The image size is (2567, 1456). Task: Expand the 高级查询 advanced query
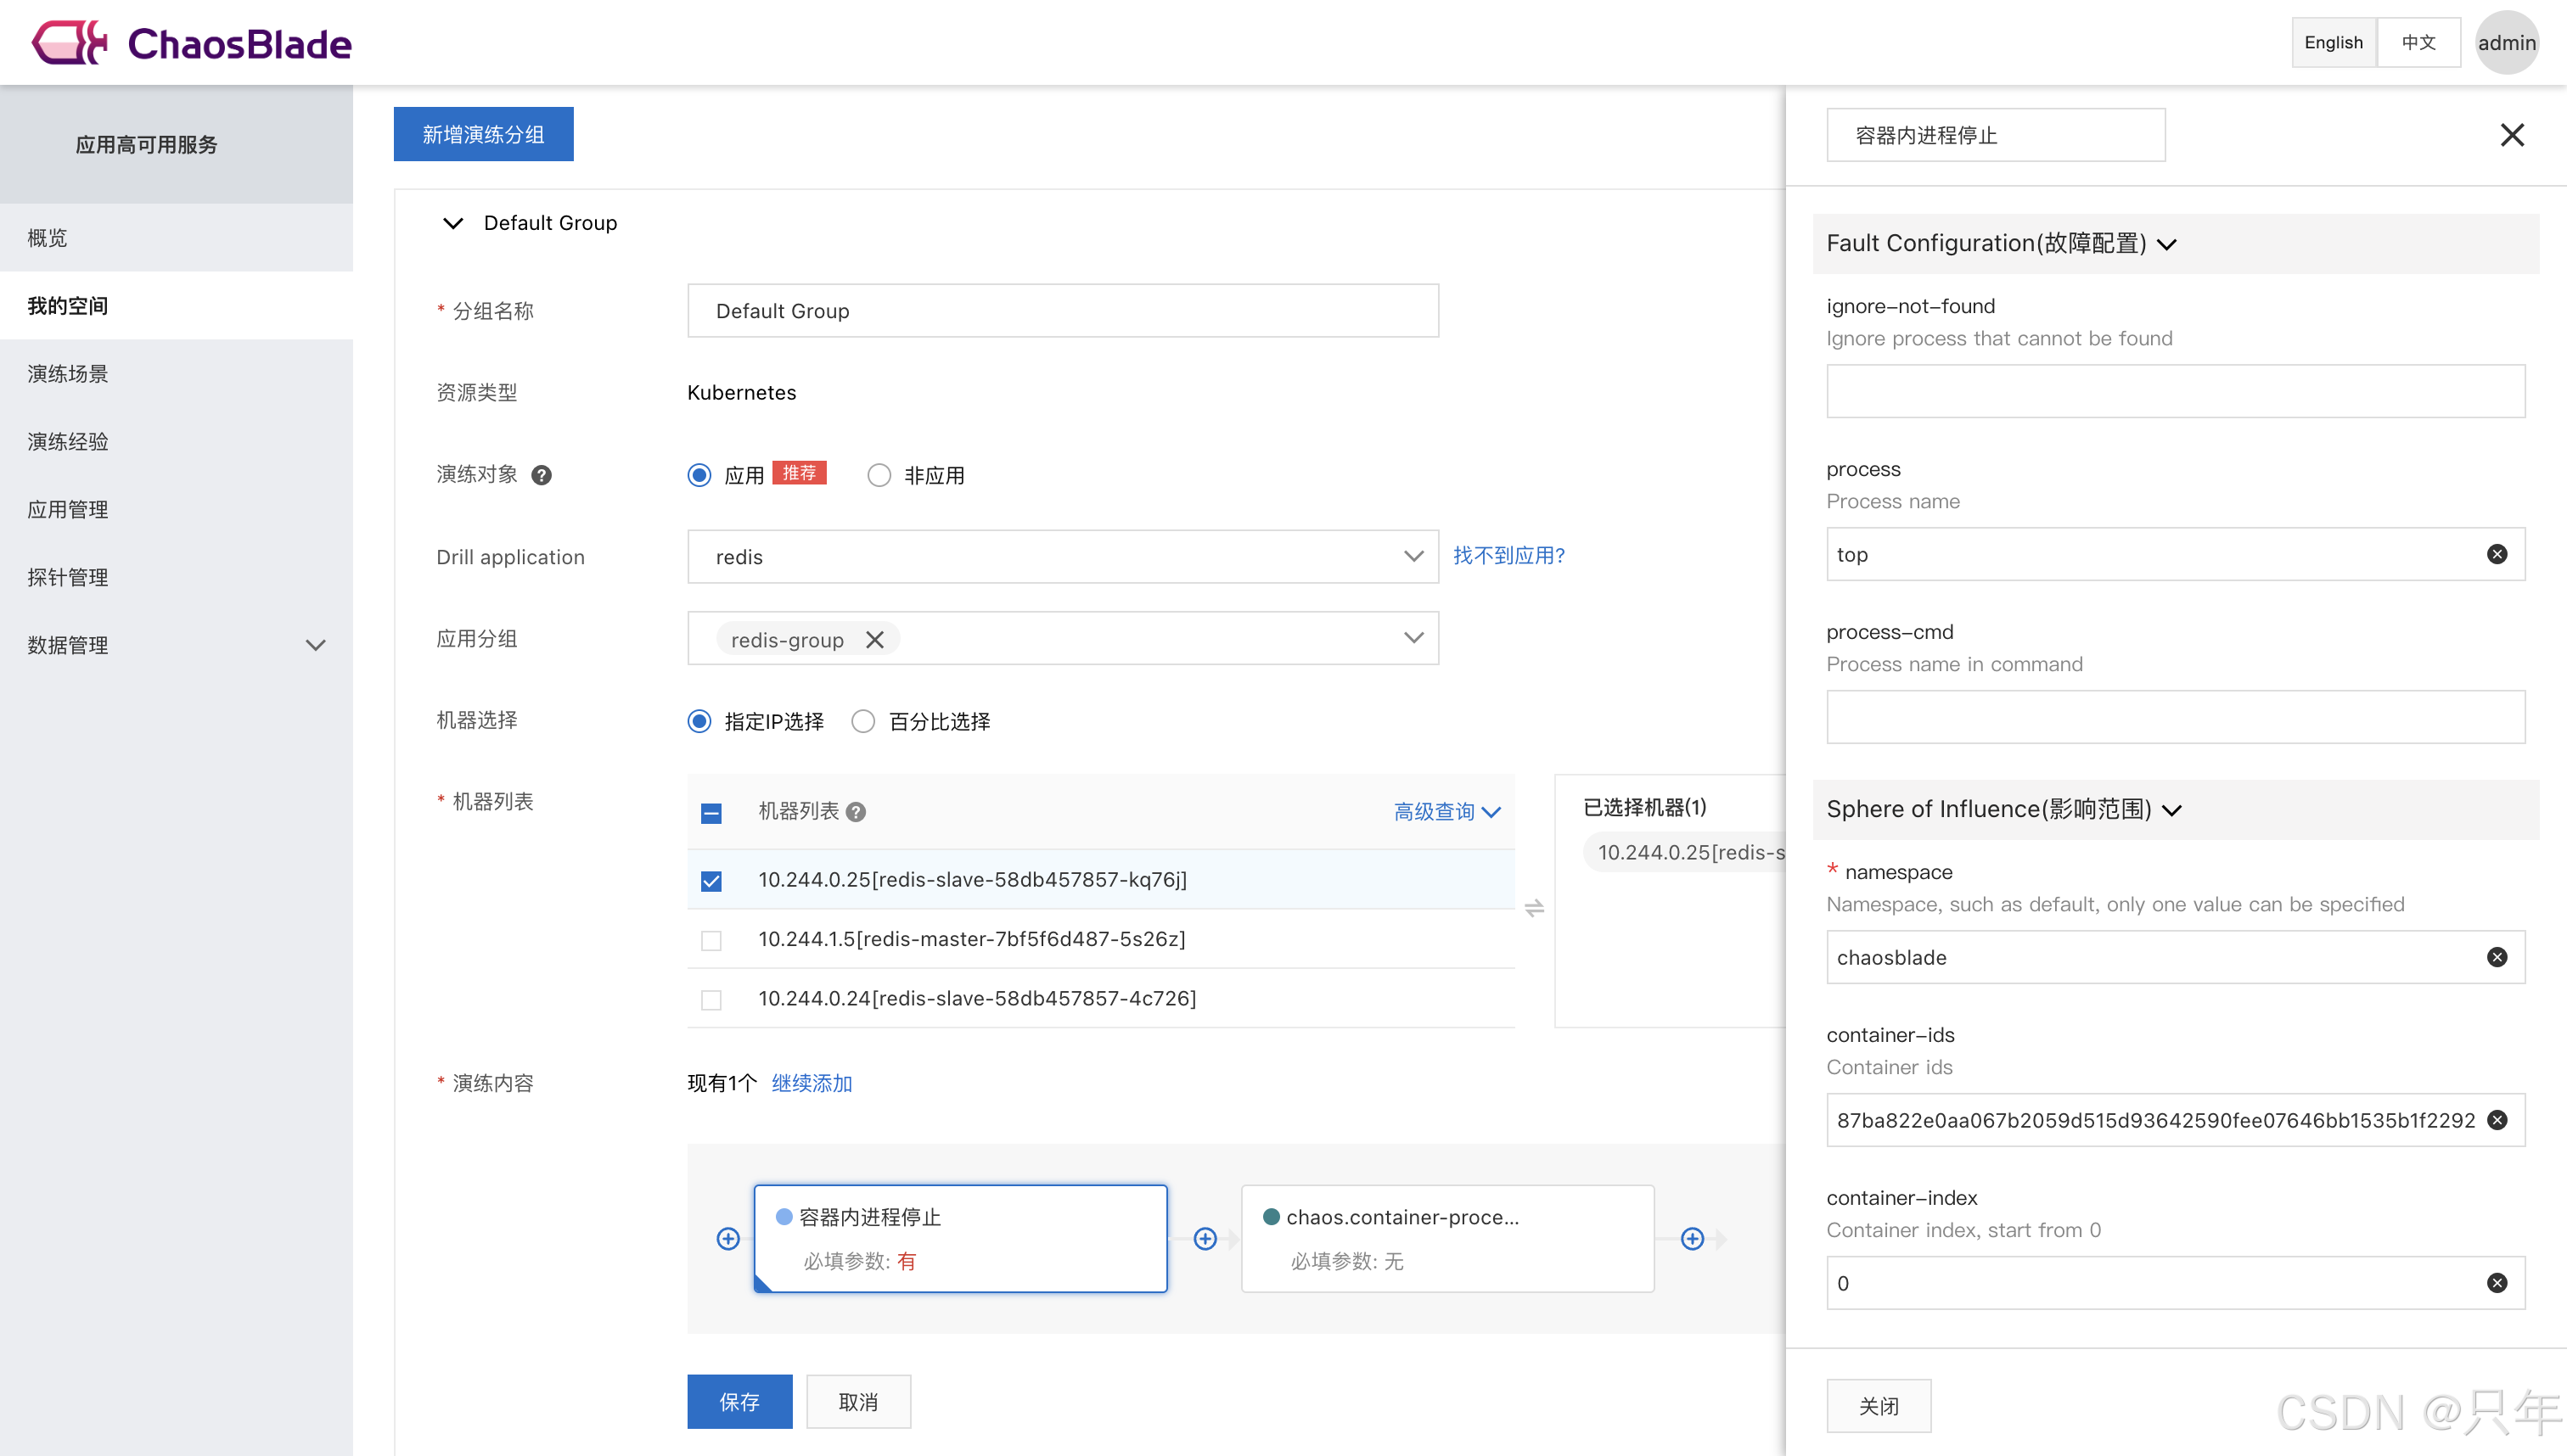(1446, 812)
